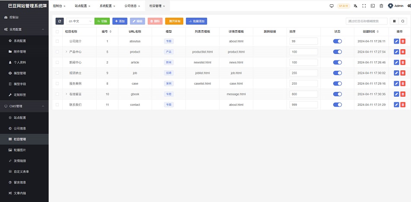Image resolution: width=411 pixels, height=202 pixels.
Task: Toggle fullscreen mode icon
Action: click(364, 6)
